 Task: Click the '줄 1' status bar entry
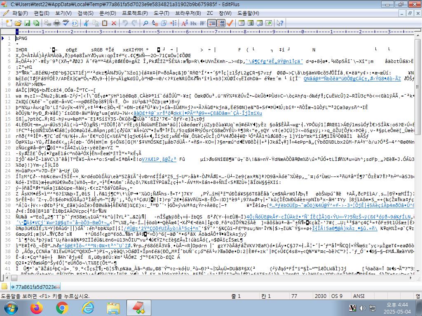point(236,296)
